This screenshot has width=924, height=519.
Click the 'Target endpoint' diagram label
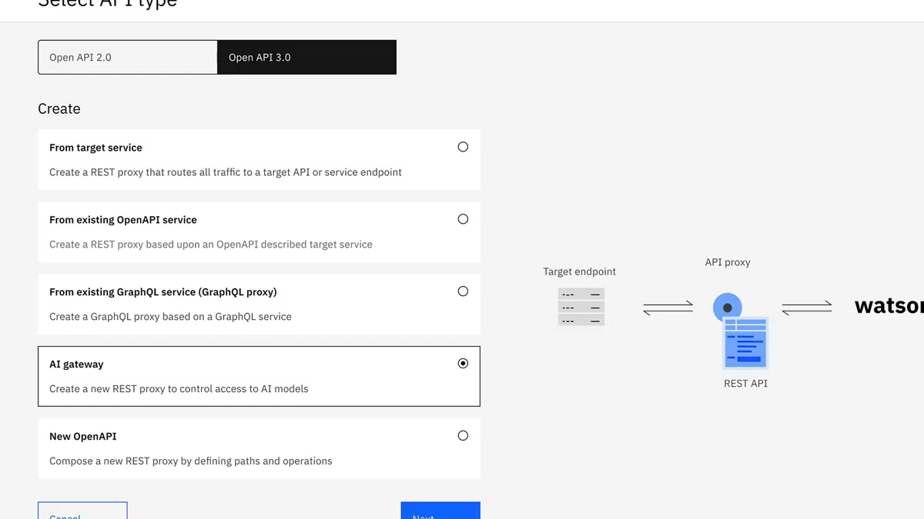579,271
